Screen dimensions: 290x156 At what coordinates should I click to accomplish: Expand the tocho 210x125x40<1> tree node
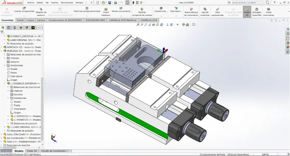[x=2, y=134]
